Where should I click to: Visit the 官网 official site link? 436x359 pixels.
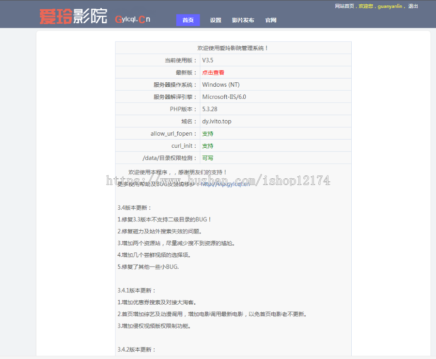point(270,20)
